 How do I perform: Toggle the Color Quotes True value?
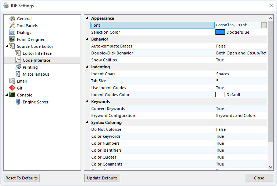[x=241, y=157]
